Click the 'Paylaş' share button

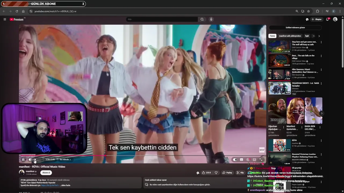pyautogui.click(x=227, y=173)
